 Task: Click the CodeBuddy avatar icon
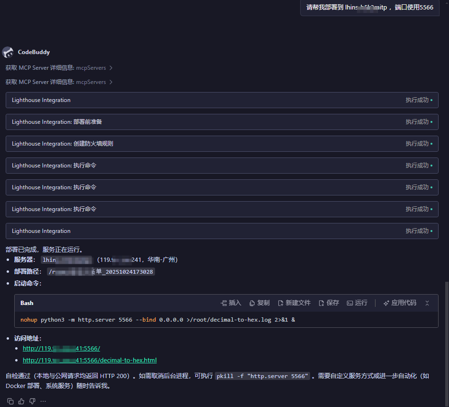click(x=8, y=52)
